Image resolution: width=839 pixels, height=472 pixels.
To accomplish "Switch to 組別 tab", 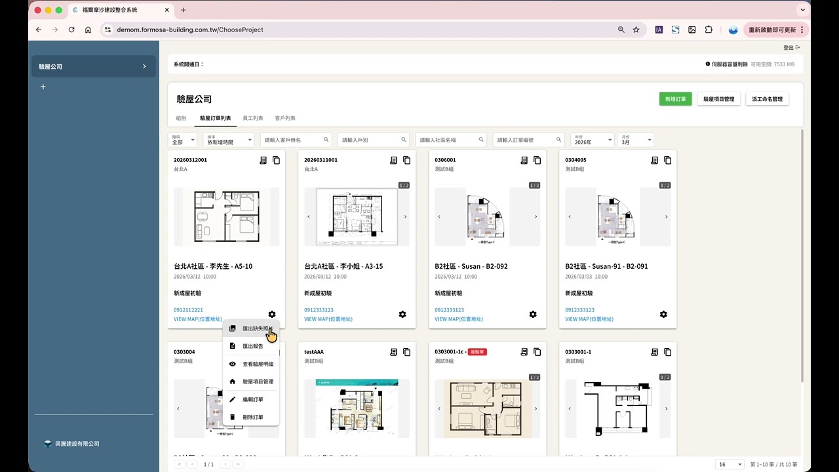I will [181, 118].
